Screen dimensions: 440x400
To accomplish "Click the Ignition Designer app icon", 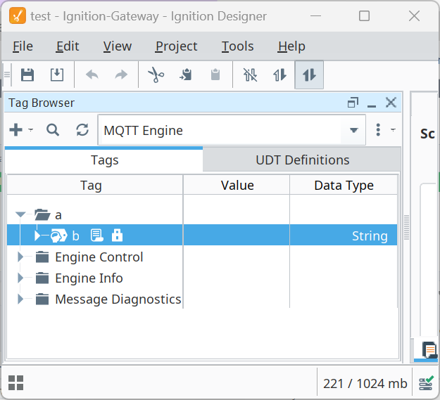I will [x=18, y=15].
